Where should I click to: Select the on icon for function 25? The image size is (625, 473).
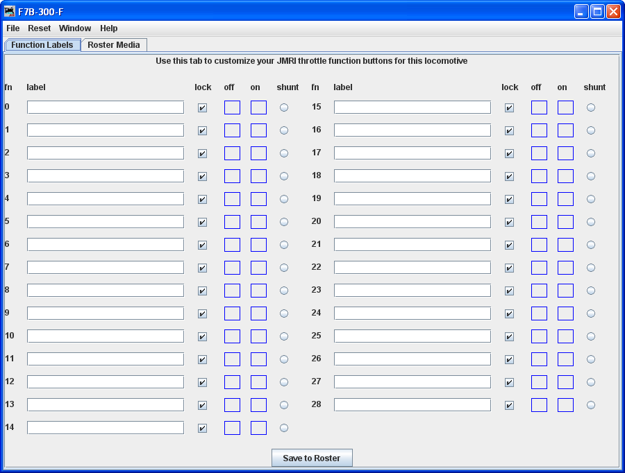click(x=565, y=336)
